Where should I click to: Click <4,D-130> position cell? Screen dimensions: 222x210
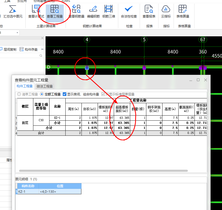[x=60, y=191]
